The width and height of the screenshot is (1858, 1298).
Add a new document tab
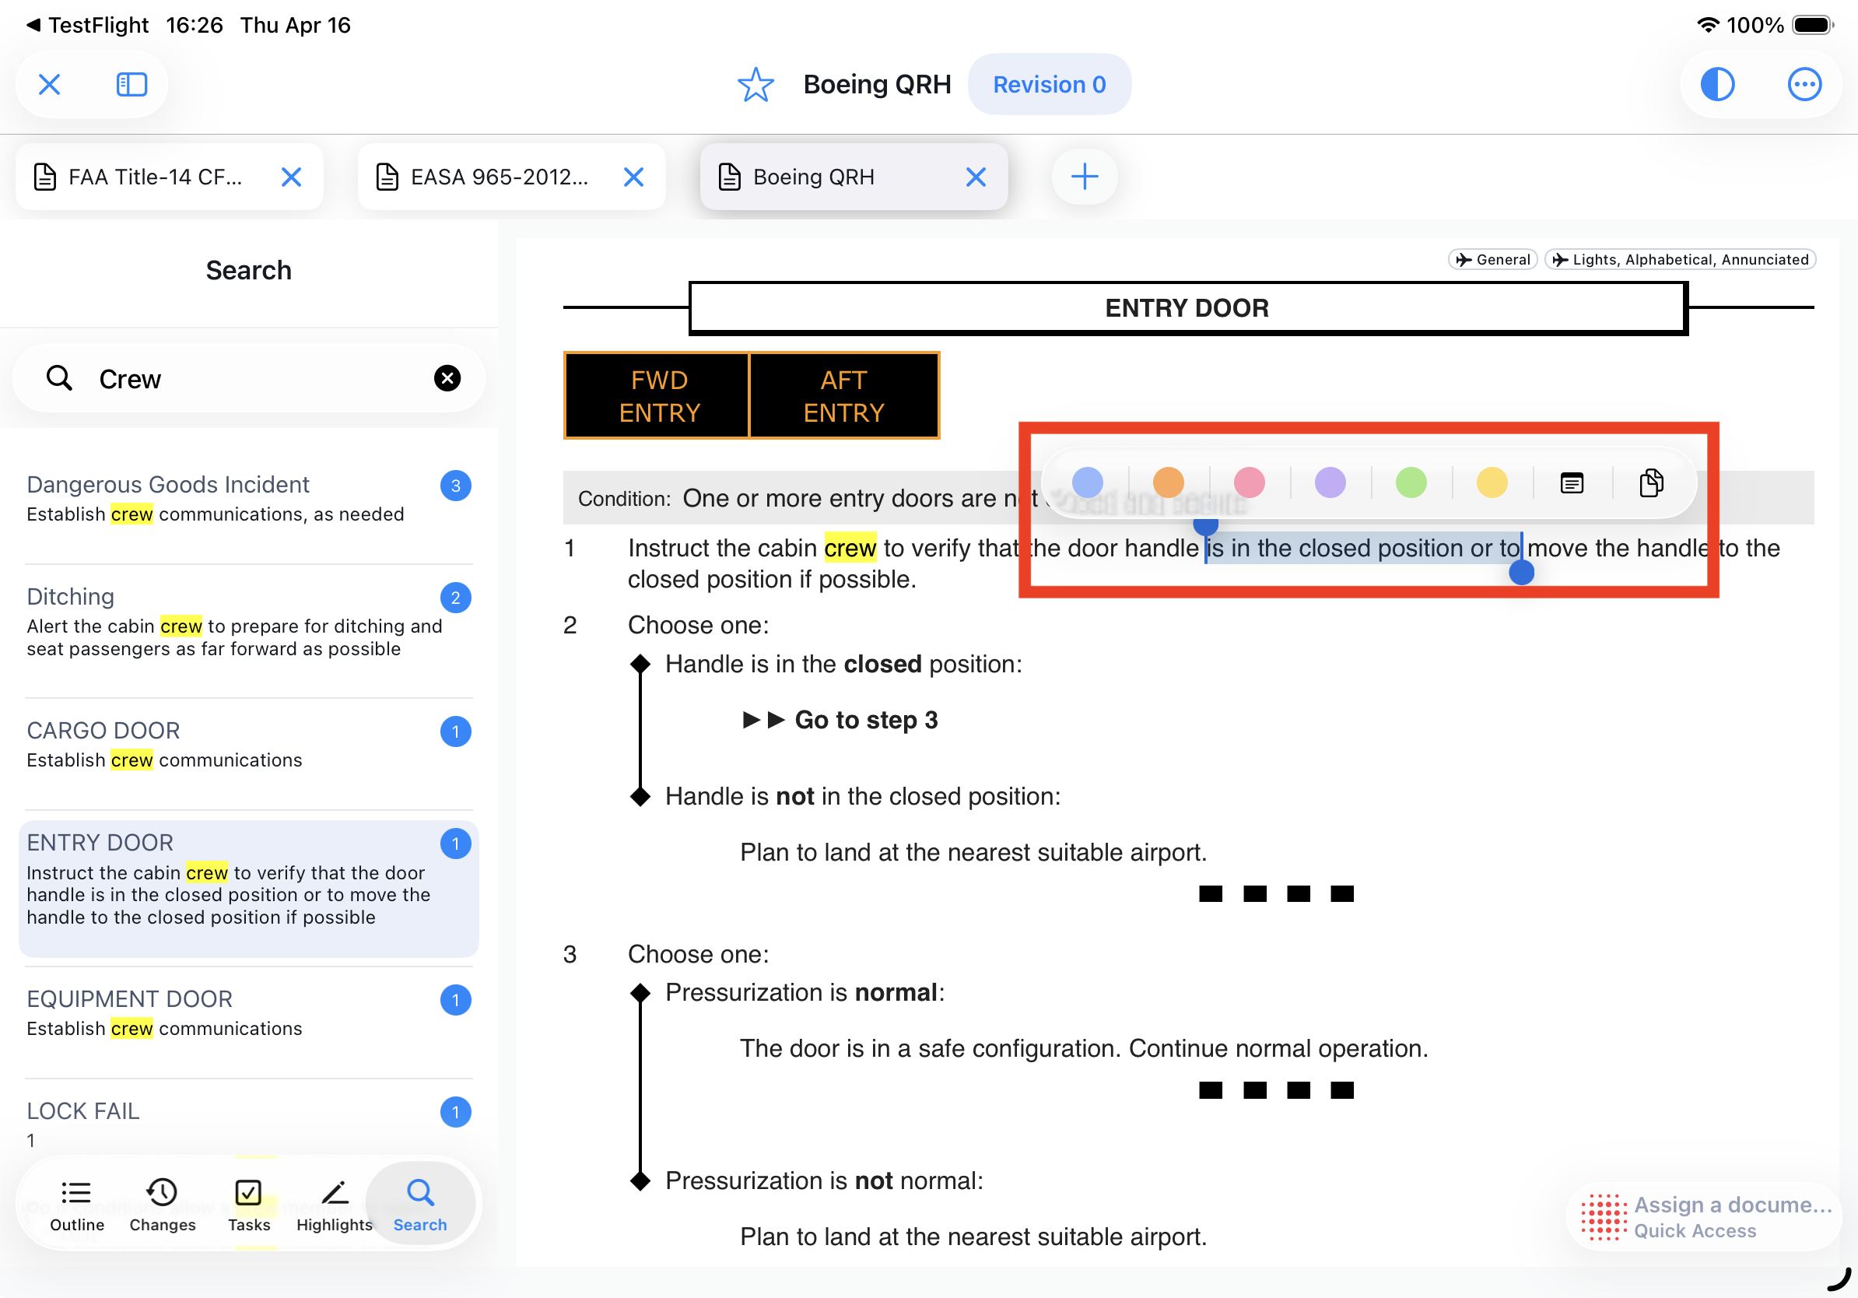click(x=1085, y=177)
